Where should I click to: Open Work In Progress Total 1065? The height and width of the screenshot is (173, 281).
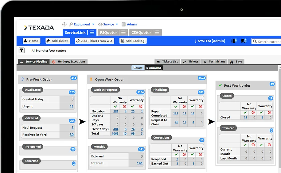pyautogui.click(x=115, y=133)
